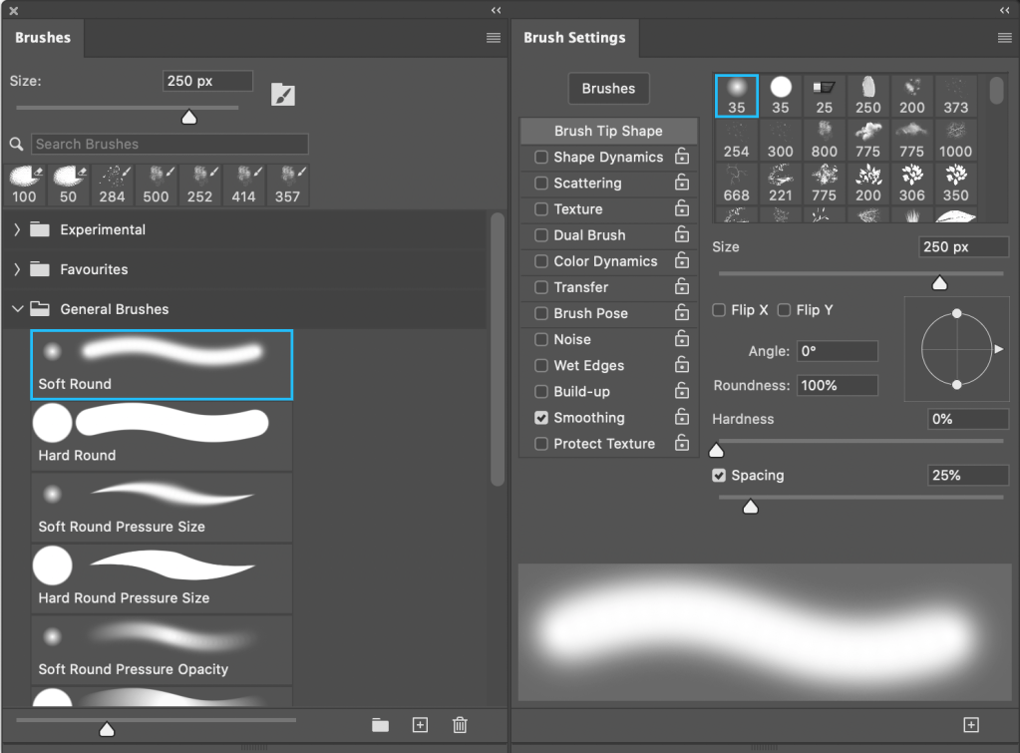Toggle the Flip X checkbox
The width and height of the screenshot is (1020, 753).
pyautogui.click(x=719, y=310)
